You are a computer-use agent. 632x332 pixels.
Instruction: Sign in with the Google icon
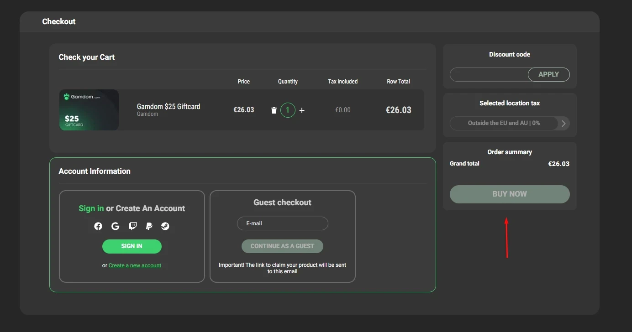click(x=115, y=226)
